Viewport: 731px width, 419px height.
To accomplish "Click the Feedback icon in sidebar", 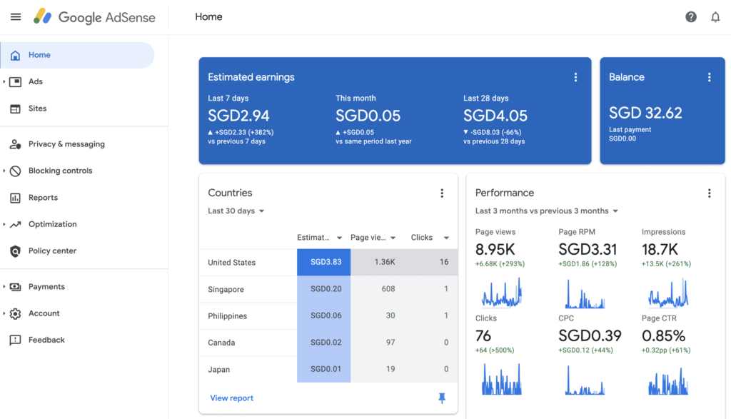I will point(16,340).
